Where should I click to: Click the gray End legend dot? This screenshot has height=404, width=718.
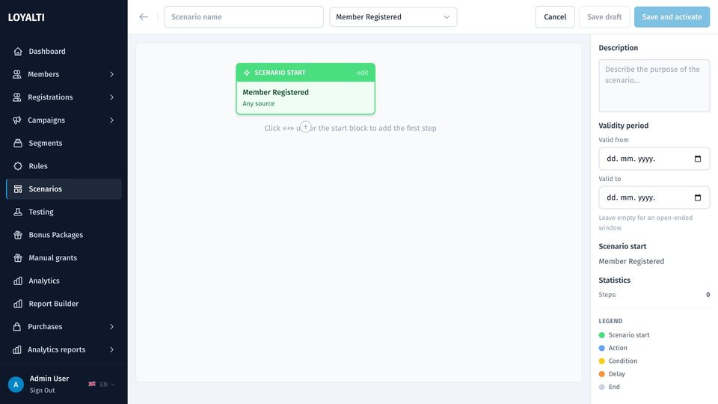tap(601, 387)
